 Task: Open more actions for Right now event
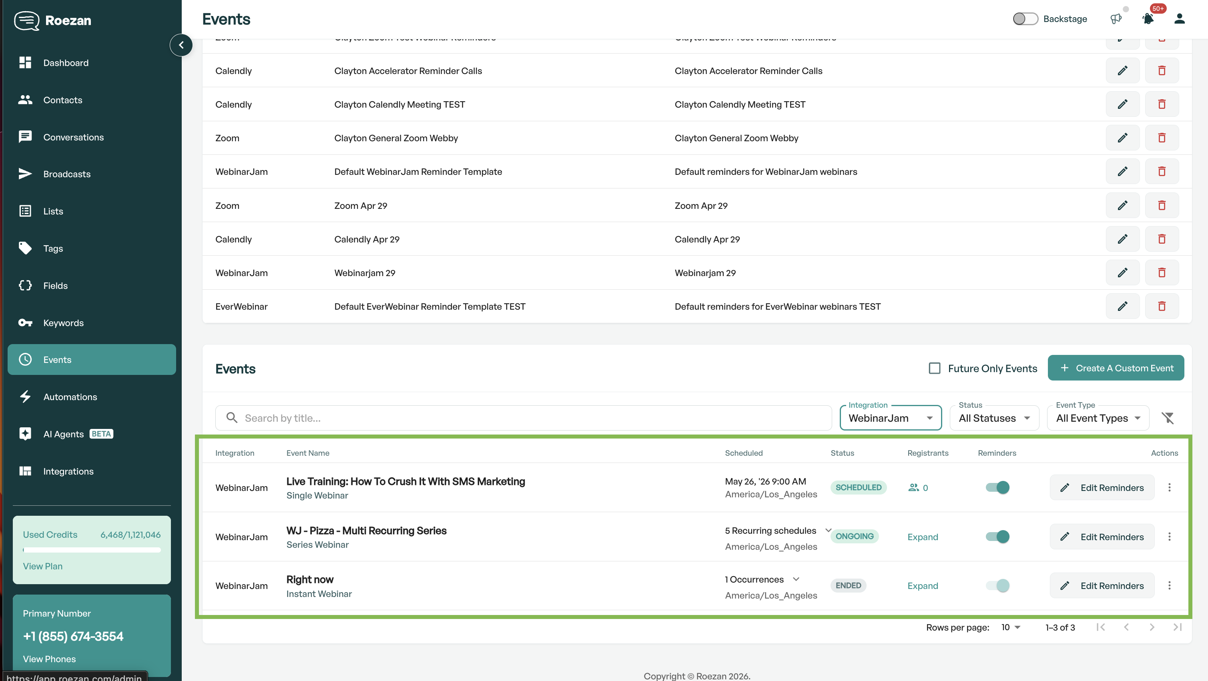pyautogui.click(x=1169, y=585)
